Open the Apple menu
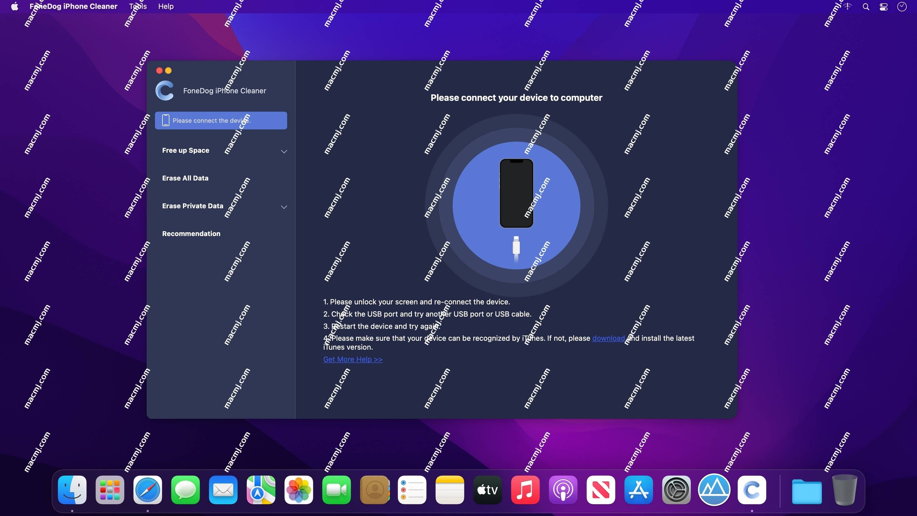The width and height of the screenshot is (917, 516). (15, 6)
